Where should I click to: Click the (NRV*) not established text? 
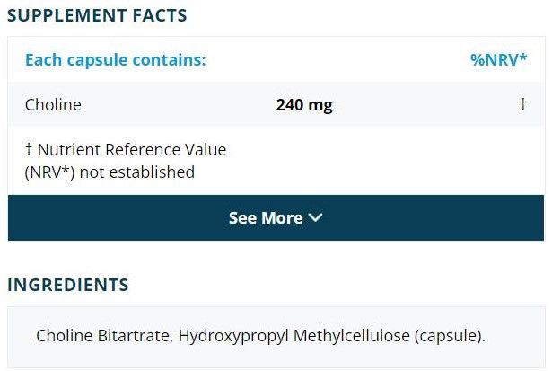pyautogui.click(x=110, y=172)
